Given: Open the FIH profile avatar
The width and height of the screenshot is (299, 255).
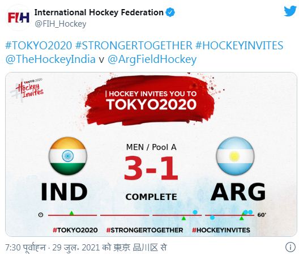Looking at the screenshot, I should point(19,18).
